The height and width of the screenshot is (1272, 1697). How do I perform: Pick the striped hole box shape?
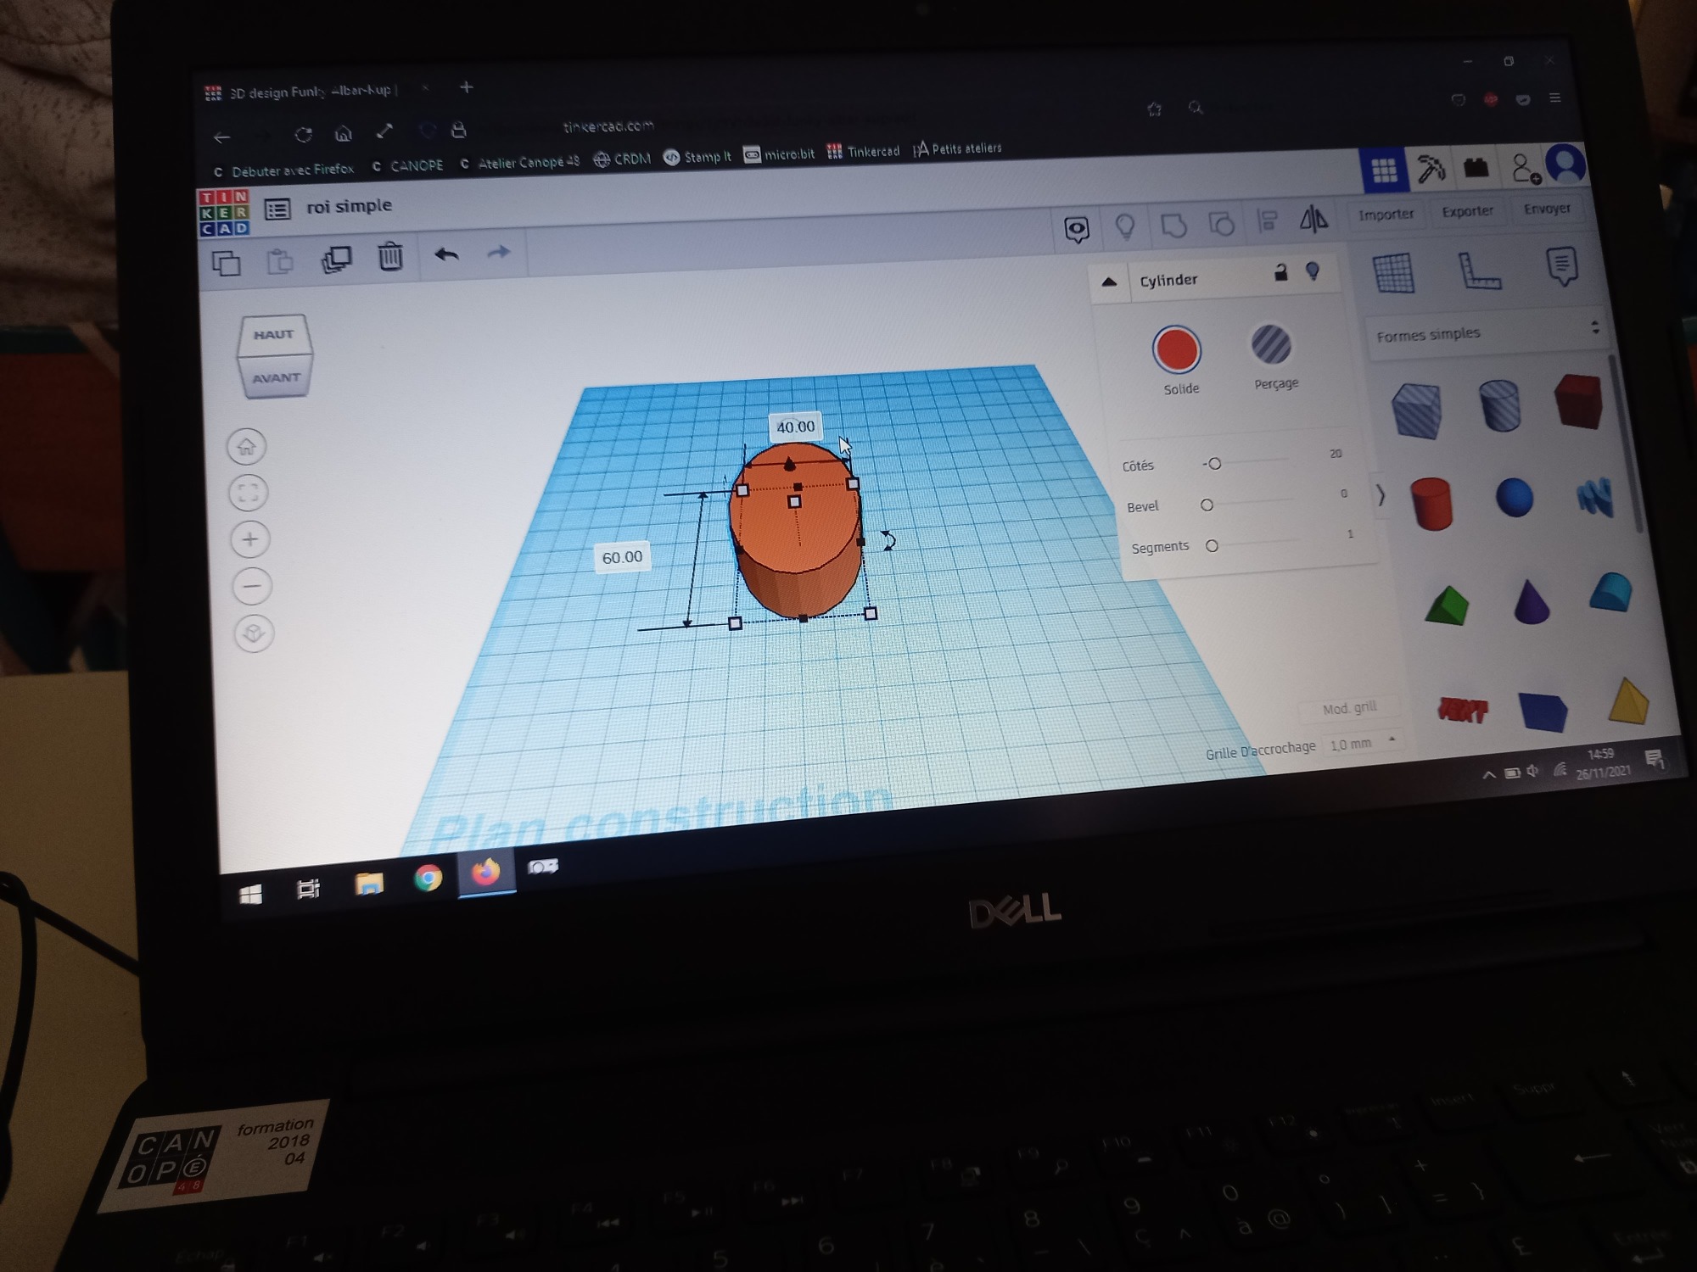(x=1417, y=410)
